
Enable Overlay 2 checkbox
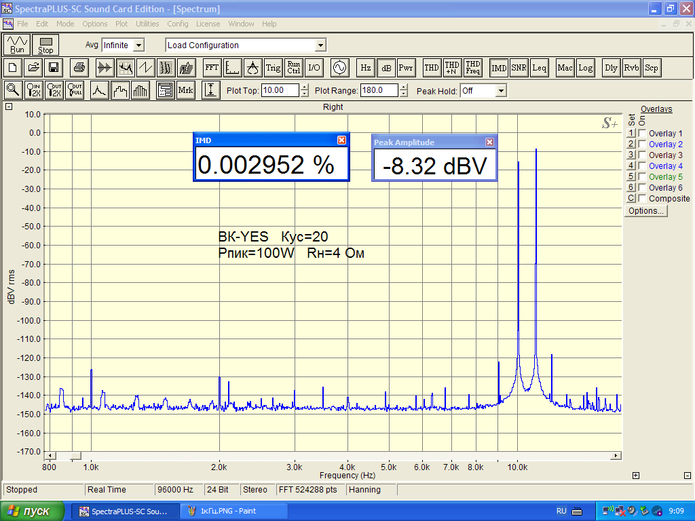pyautogui.click(x=642, y=144)
